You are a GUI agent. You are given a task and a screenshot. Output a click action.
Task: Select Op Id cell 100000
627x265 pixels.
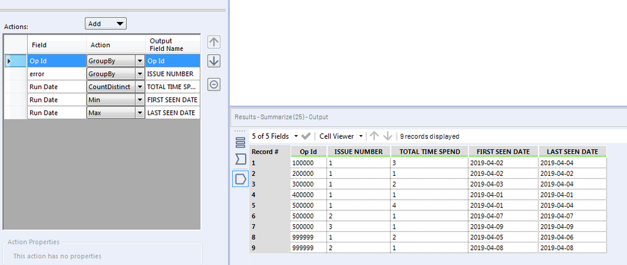[x=309, y=163]
